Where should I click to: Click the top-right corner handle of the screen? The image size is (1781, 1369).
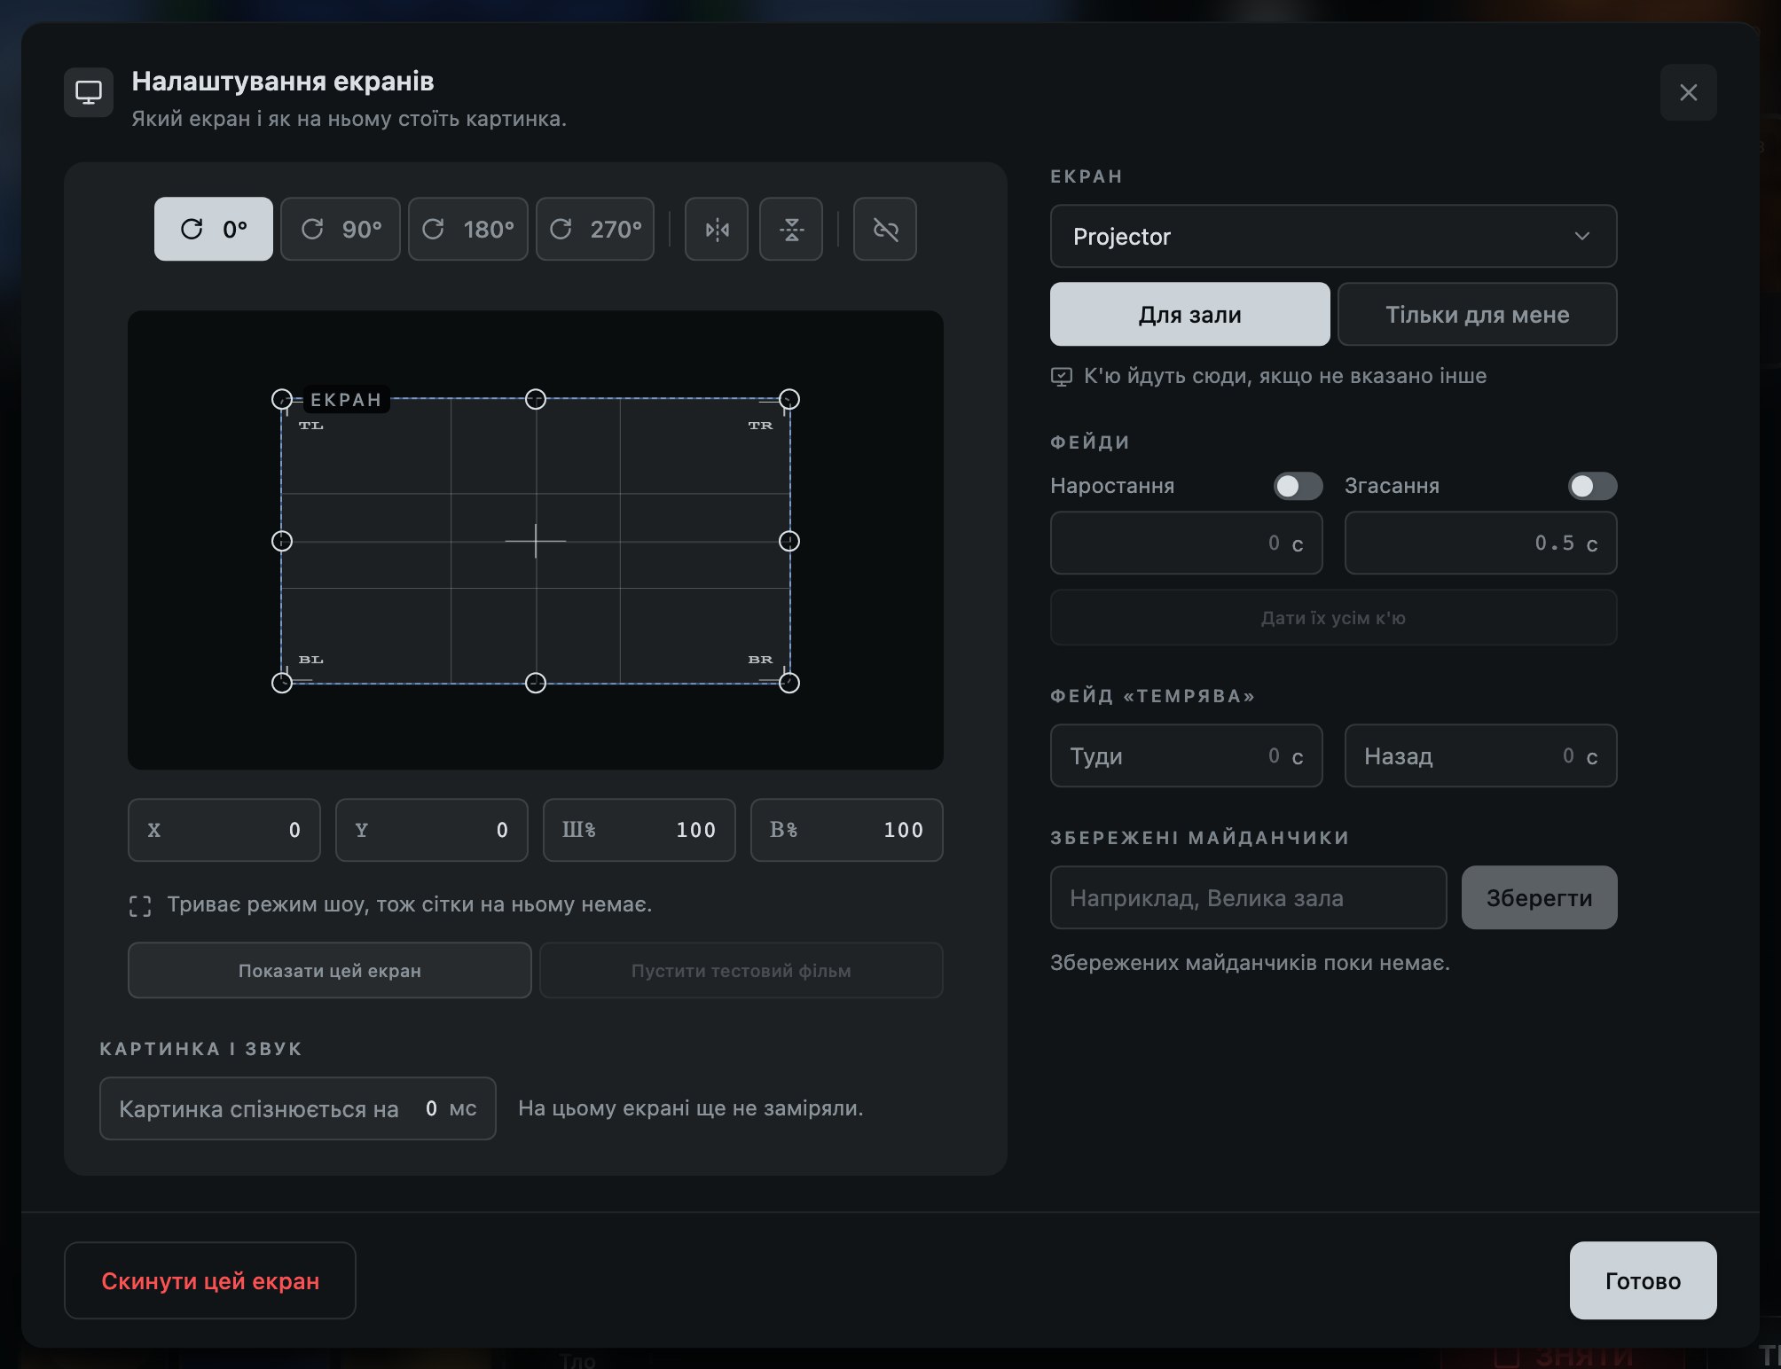click(x=789, y=399)
